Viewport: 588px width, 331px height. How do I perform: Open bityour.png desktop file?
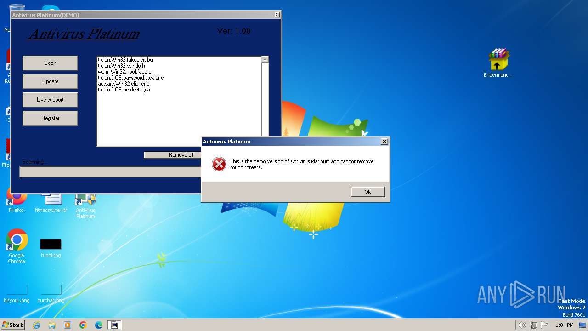coord(17,293)
